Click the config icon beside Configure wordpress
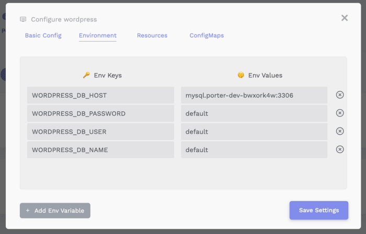This screenshot has height=234, width=366. [x=23, y=19]
